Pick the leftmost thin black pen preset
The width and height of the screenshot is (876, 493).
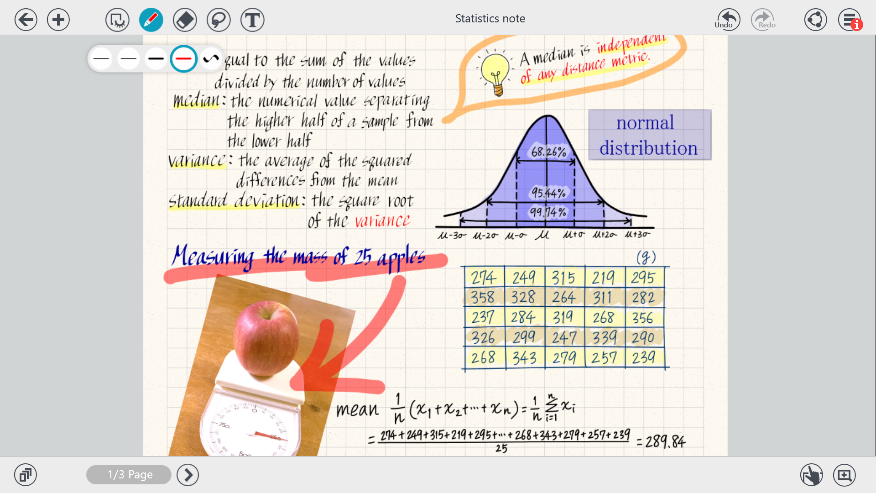pyautogui.click(x=101, y=58)
